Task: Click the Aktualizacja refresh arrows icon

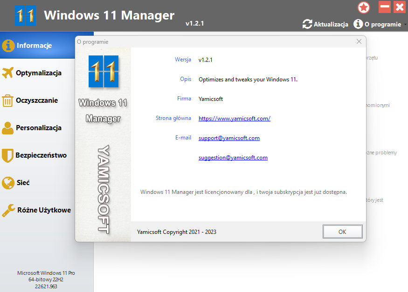Action: [x=307, y=24]
